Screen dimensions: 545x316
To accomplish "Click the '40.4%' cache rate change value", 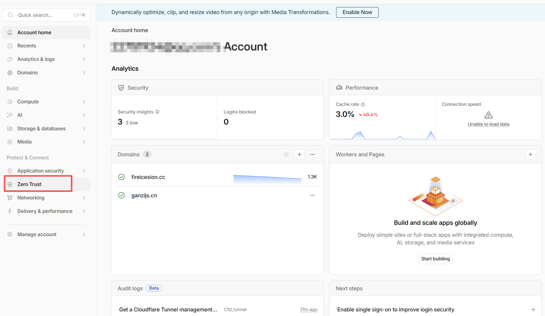I will click(368, 115).
